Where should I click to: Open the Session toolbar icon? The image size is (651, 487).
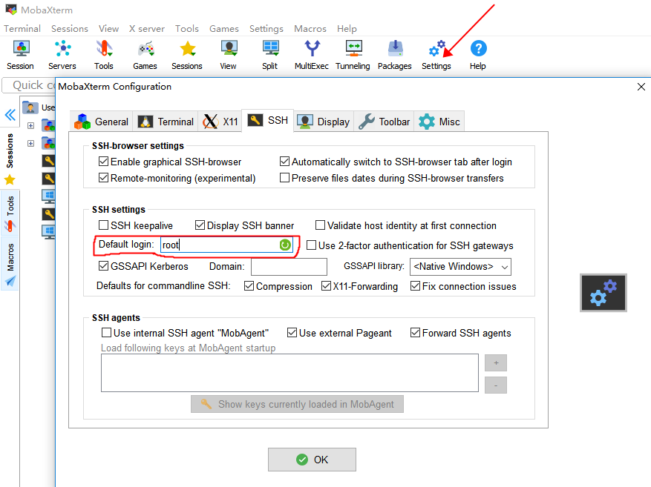coord(20,55)
